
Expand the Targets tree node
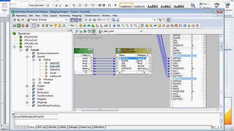coord(27,86)
